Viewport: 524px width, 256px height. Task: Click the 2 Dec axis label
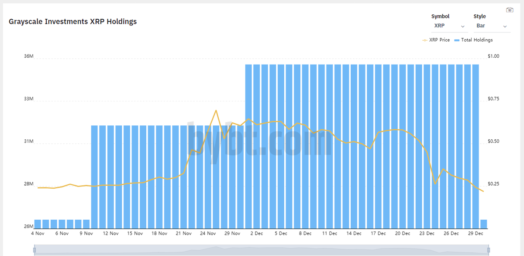(256, 233)
